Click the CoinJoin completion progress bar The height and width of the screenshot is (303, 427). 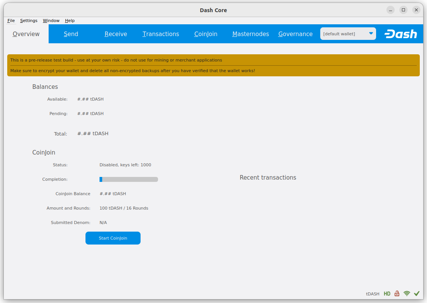(x=129, y=179)
